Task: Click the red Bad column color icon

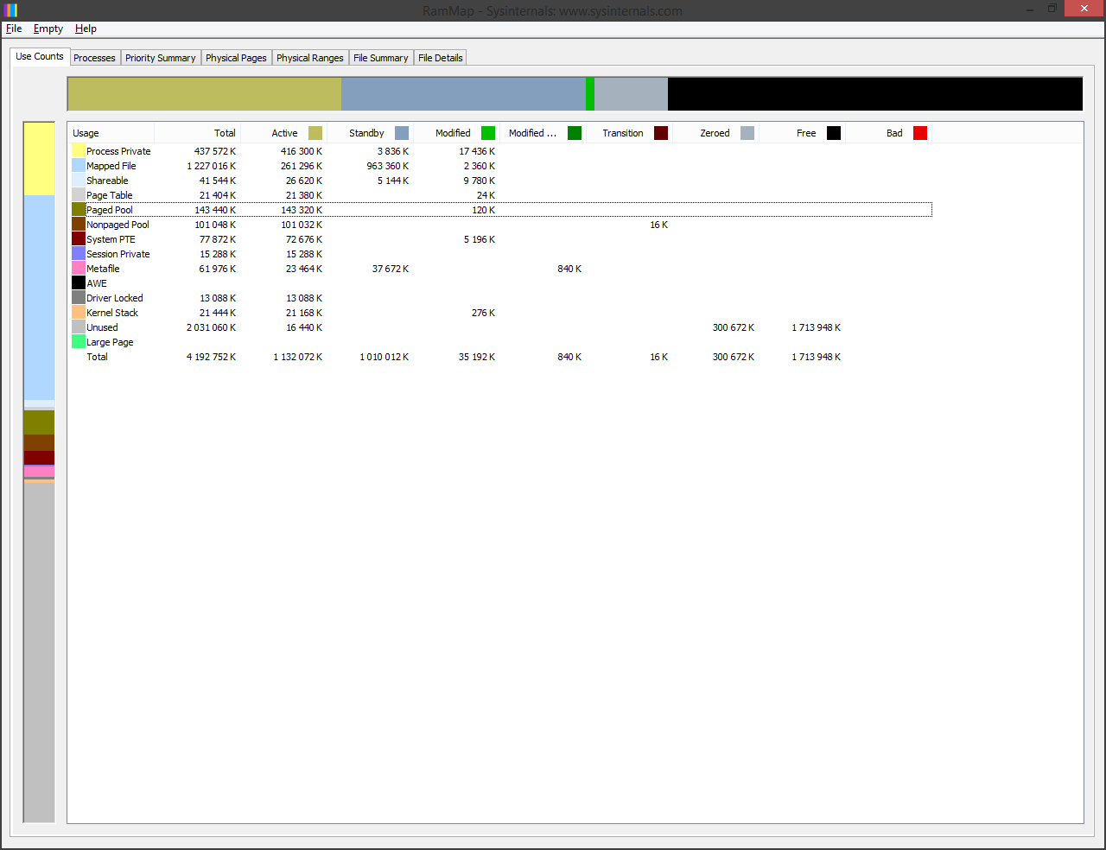Action: point(920,133)
